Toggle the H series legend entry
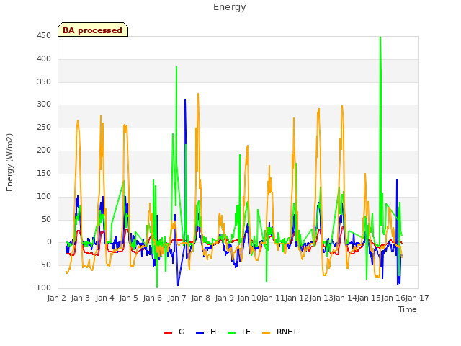 pos(206,332)
